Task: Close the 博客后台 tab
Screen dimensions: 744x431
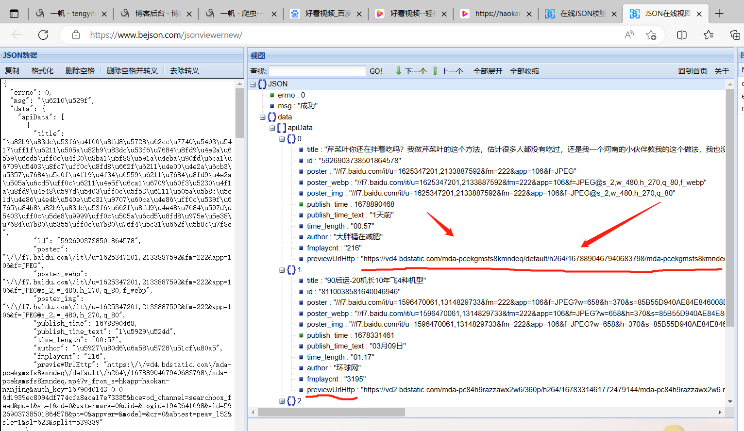Action: 189,14
